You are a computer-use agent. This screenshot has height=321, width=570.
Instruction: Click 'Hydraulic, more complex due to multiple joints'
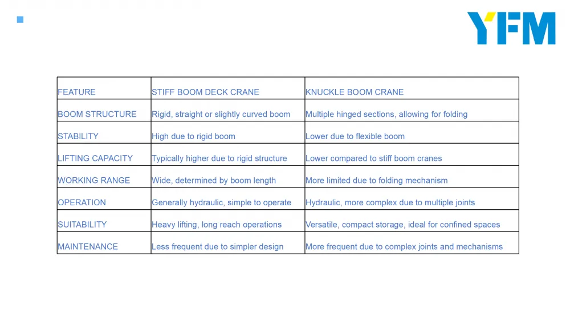390,202
